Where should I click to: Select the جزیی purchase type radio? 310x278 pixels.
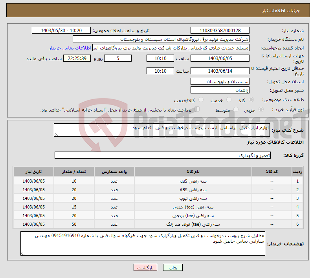[261, 110]
